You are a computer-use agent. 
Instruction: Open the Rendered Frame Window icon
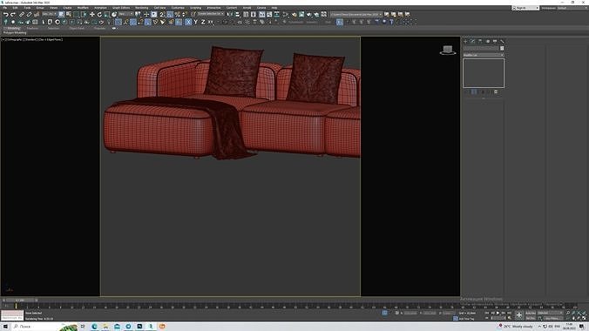click(x=301, y=14)
